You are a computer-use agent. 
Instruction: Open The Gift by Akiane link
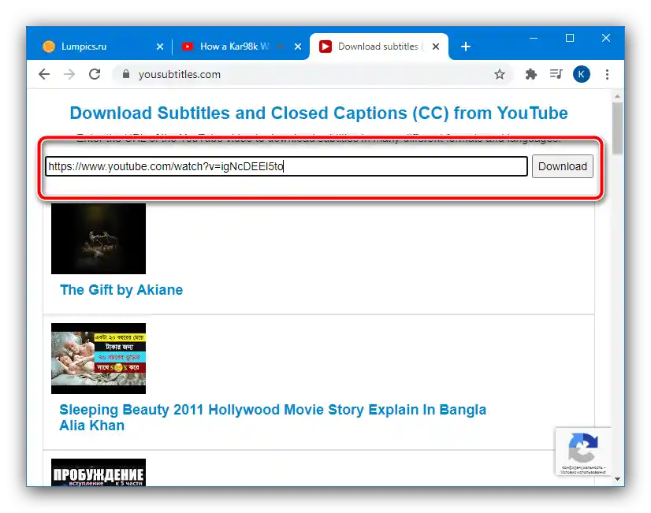click(x=121, y=290)
